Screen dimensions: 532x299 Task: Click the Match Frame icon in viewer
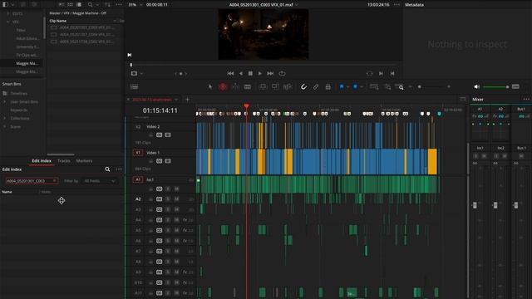pyautogui.click(x=369, y=73)
